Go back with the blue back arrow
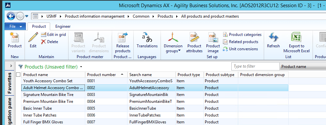This screenshot has width=326, height=125. click(11, 16)
